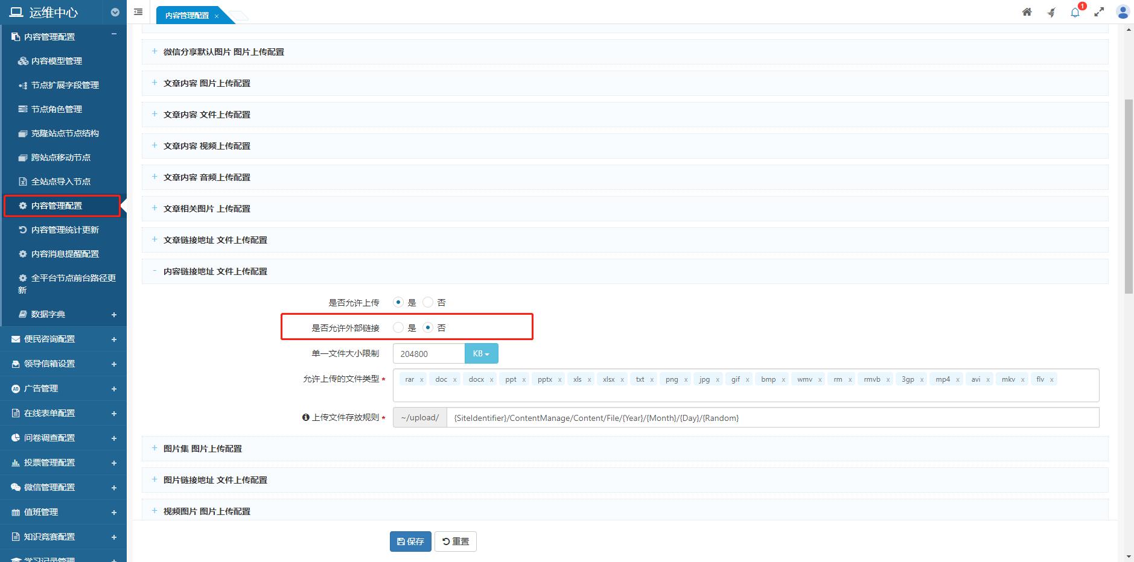This screenshot has height=562, width=1134.
Task: Select 是 for 是否允许外部链接
Action: [398, 327]
